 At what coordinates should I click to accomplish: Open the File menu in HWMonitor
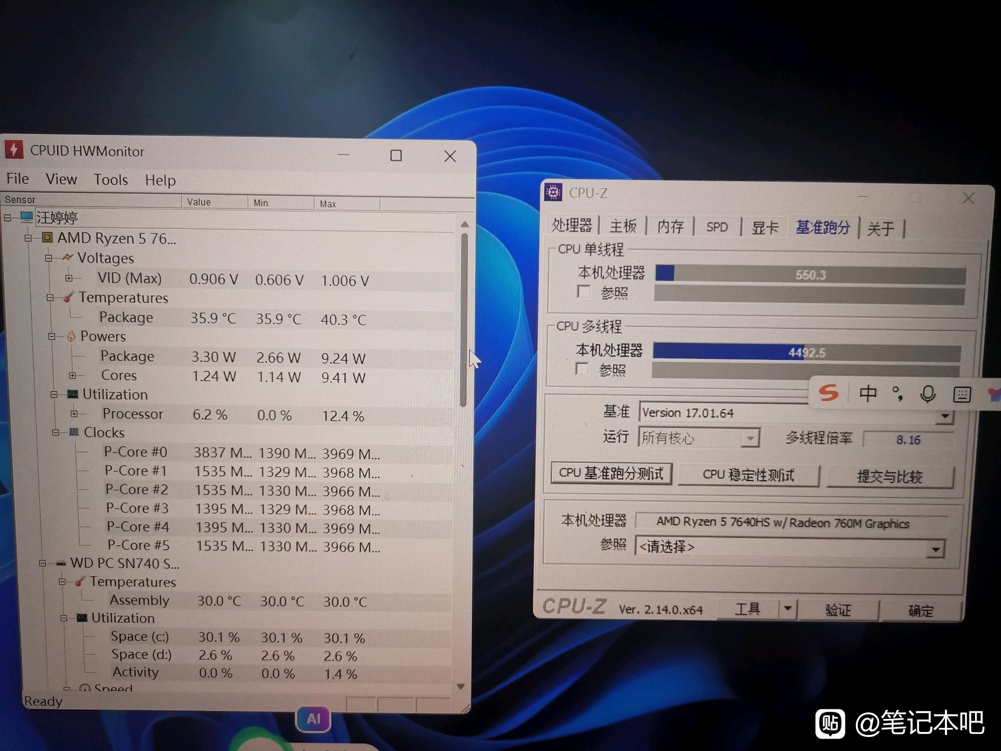(18, 178)
